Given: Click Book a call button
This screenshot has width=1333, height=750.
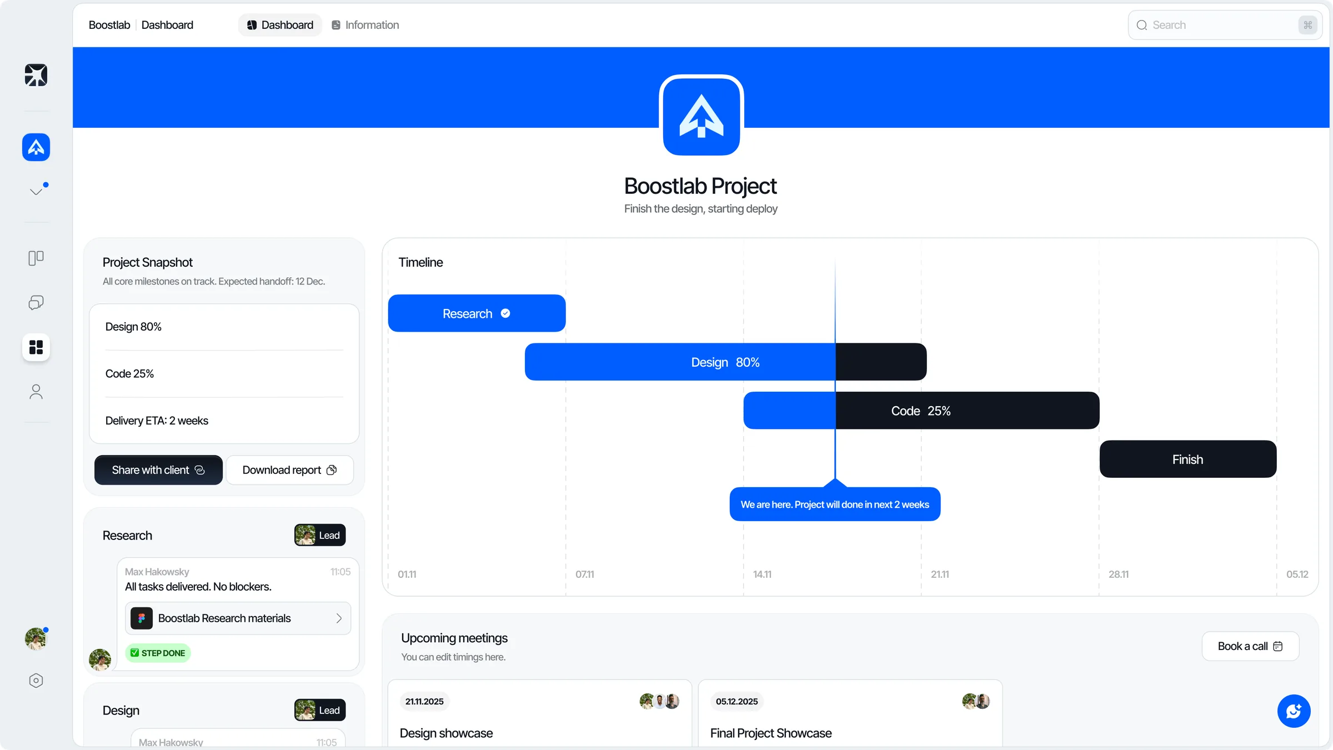Looking at the screenshot, I should [x=1250, y=646].
